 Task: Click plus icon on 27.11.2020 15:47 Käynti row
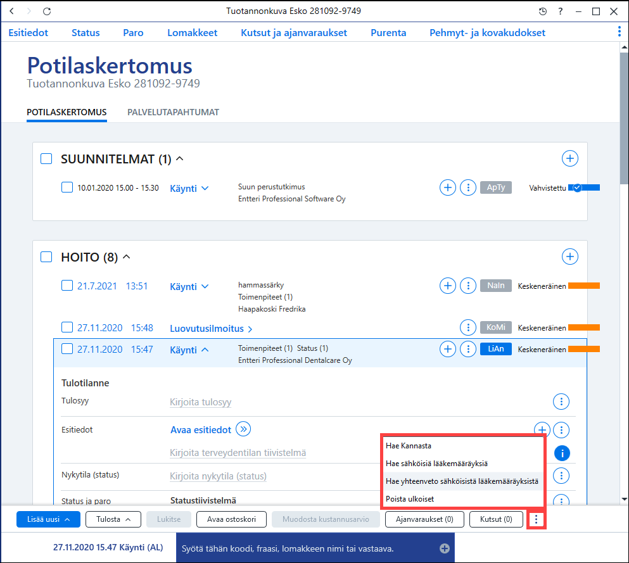point(448,349)
